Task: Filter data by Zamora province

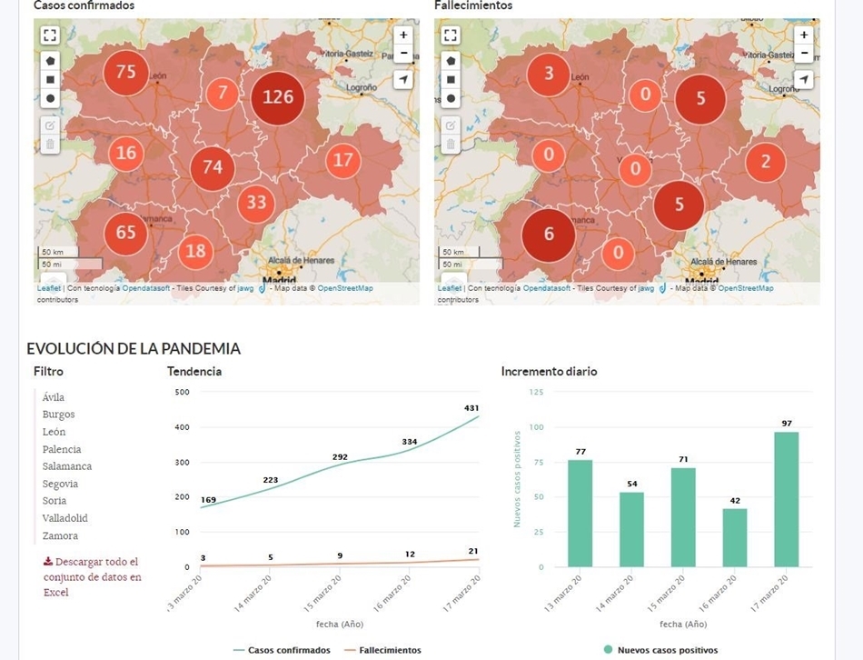Action: [x=58, y=535]
